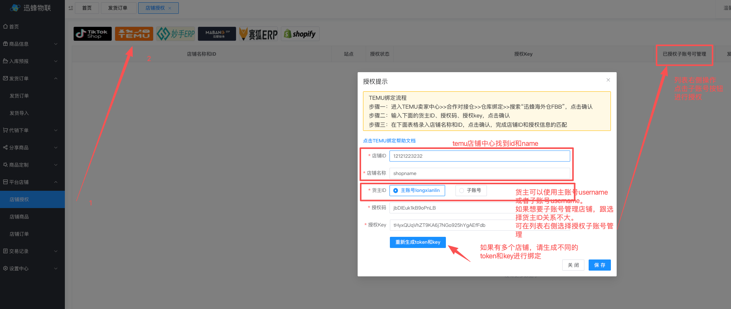Select the 主账号longxianlin radio option

417,190
